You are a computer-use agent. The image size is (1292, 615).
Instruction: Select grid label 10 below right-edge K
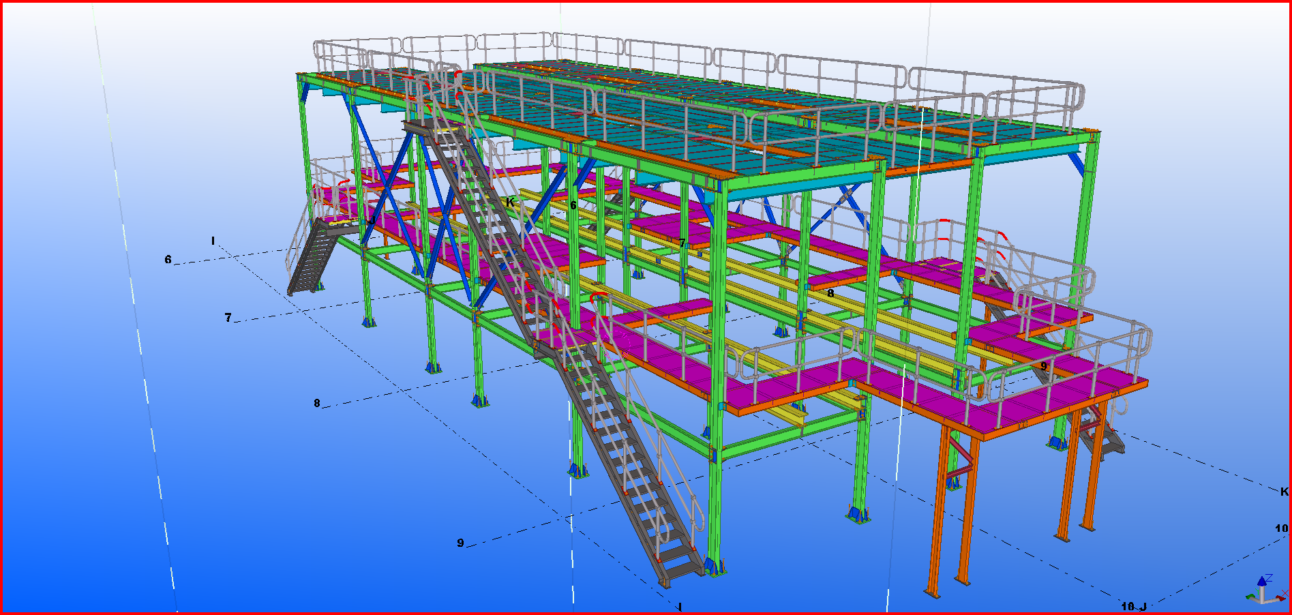coord(1282,528)
